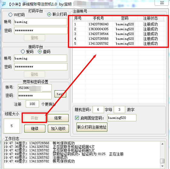Viewport: 170px width, 169px height.
Task: Click the test button
Action: [60, 94]
